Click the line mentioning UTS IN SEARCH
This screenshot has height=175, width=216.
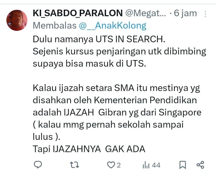coord(99,39)
